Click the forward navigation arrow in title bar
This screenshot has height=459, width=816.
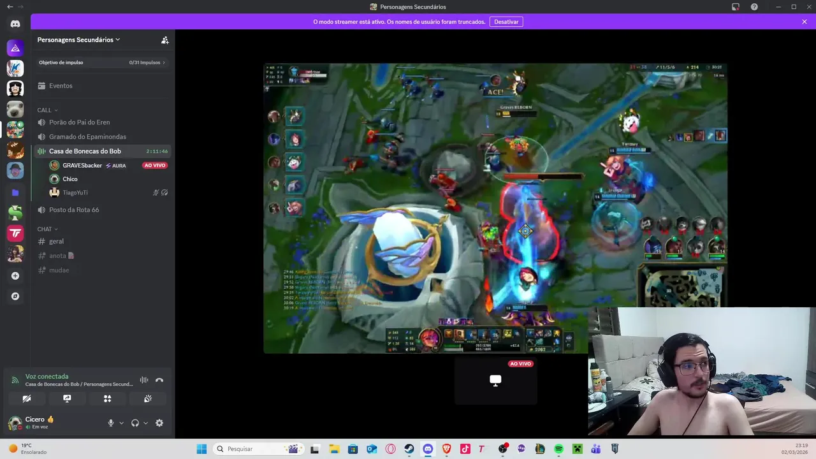[20, 6]
